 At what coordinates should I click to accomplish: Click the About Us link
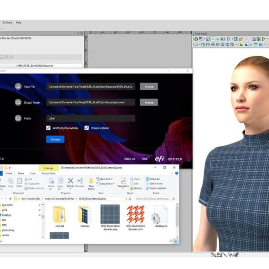coord(129,159)
